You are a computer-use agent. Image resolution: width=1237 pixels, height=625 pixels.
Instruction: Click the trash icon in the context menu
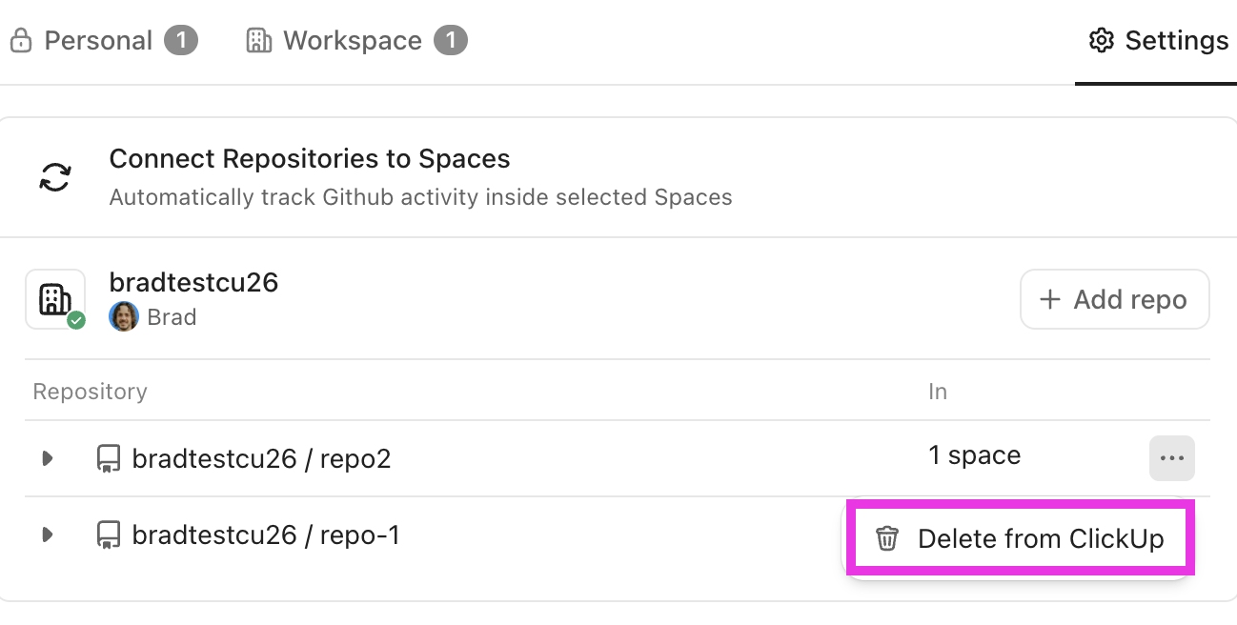(x=887, y=538)
